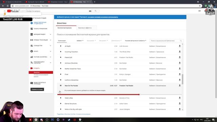Open the Эмбиент genre filter dropdown
This screenshot has height=122, width=217.
[x=80, y=41]
